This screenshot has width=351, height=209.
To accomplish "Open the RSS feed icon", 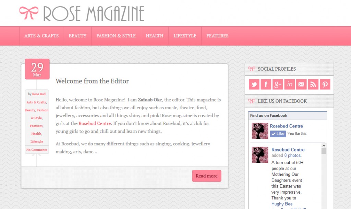I will point(313,84).
